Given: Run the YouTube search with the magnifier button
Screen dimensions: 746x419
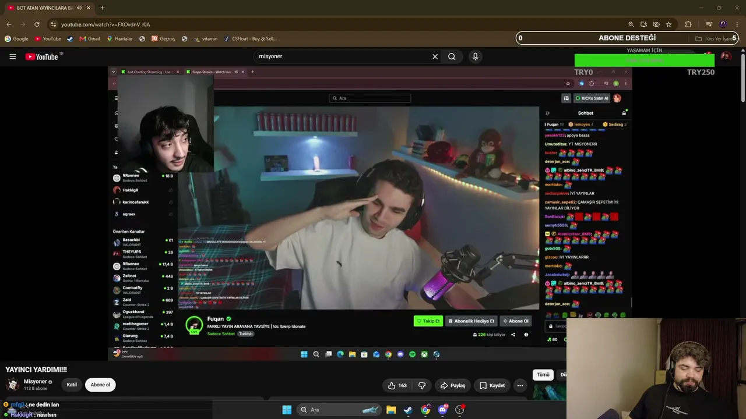Looking at the screenshot, I should click(x=452, y=56).
